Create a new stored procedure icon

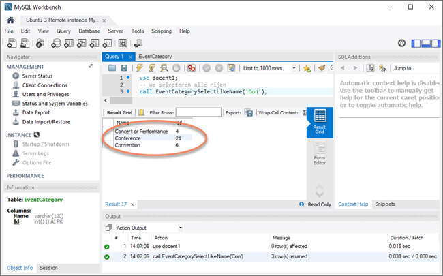tap(94, 43)
